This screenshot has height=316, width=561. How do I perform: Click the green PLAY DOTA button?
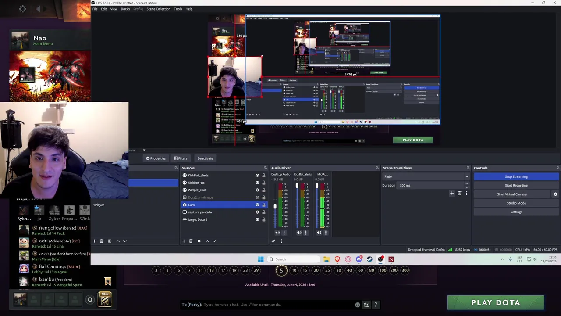496,303
